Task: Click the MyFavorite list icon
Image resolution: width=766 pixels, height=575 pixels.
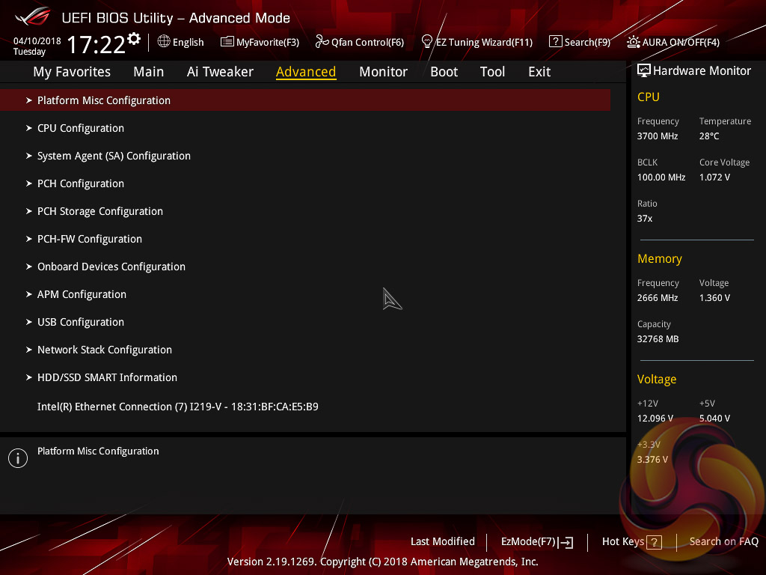Action: point(227,42)
